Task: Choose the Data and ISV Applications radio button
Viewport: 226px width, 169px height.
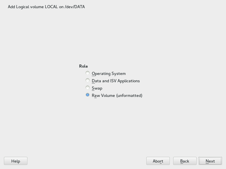Action: click(x=88, y=81)
